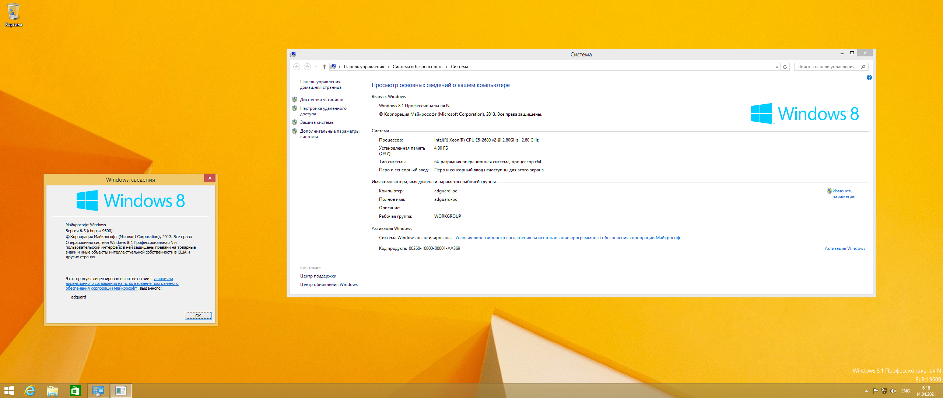Click the system menu icon in Система title bar
Image resolution: width=943 pixels, height=398 pixels.
tap(293, 54)
